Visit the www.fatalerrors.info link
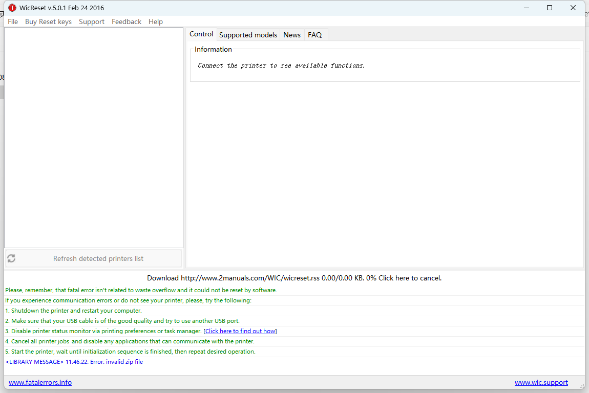This screenshot has width=589, height=393. (40, 383)
